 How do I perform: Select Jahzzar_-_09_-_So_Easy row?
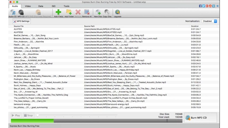click(x=114, y=57)
